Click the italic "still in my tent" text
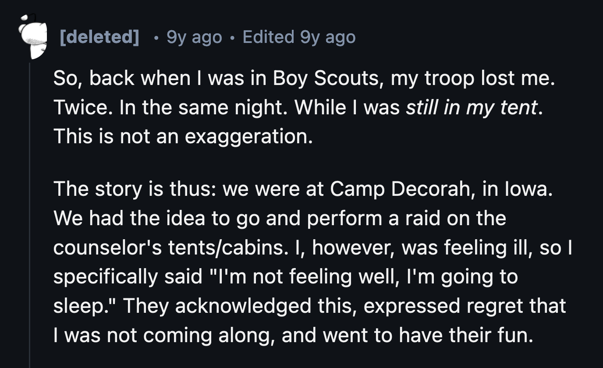This screenshot has width=603, height=368. pyautogui.click(x=472, y=108)
